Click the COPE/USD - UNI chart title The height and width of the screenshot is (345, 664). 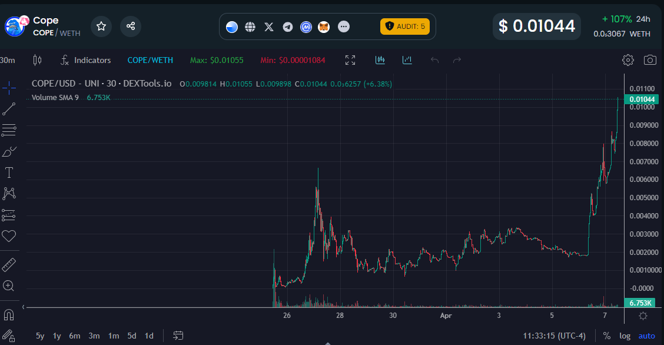[101, 84]
